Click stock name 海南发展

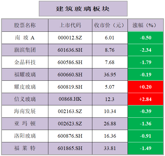(25, 111)
